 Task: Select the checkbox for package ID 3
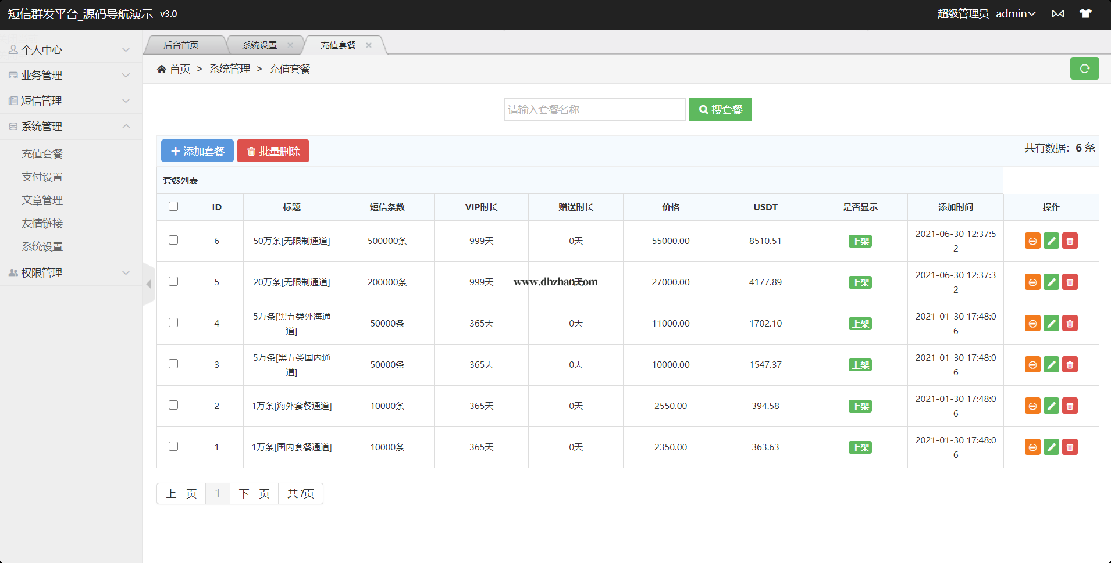pos(173,364)
